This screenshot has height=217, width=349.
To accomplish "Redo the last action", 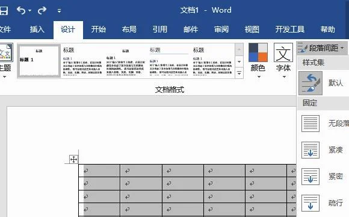I will click(x=42, y=10).
